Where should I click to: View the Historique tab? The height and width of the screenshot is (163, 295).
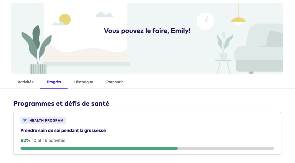point(84,82)
